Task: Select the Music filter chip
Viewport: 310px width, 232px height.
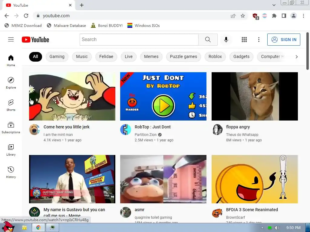Action: (x=82, y=57)
